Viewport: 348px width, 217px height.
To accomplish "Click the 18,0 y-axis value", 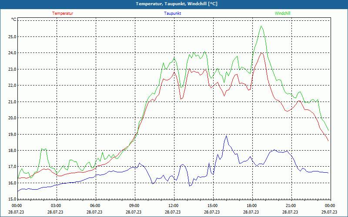I will pos(12,151).
